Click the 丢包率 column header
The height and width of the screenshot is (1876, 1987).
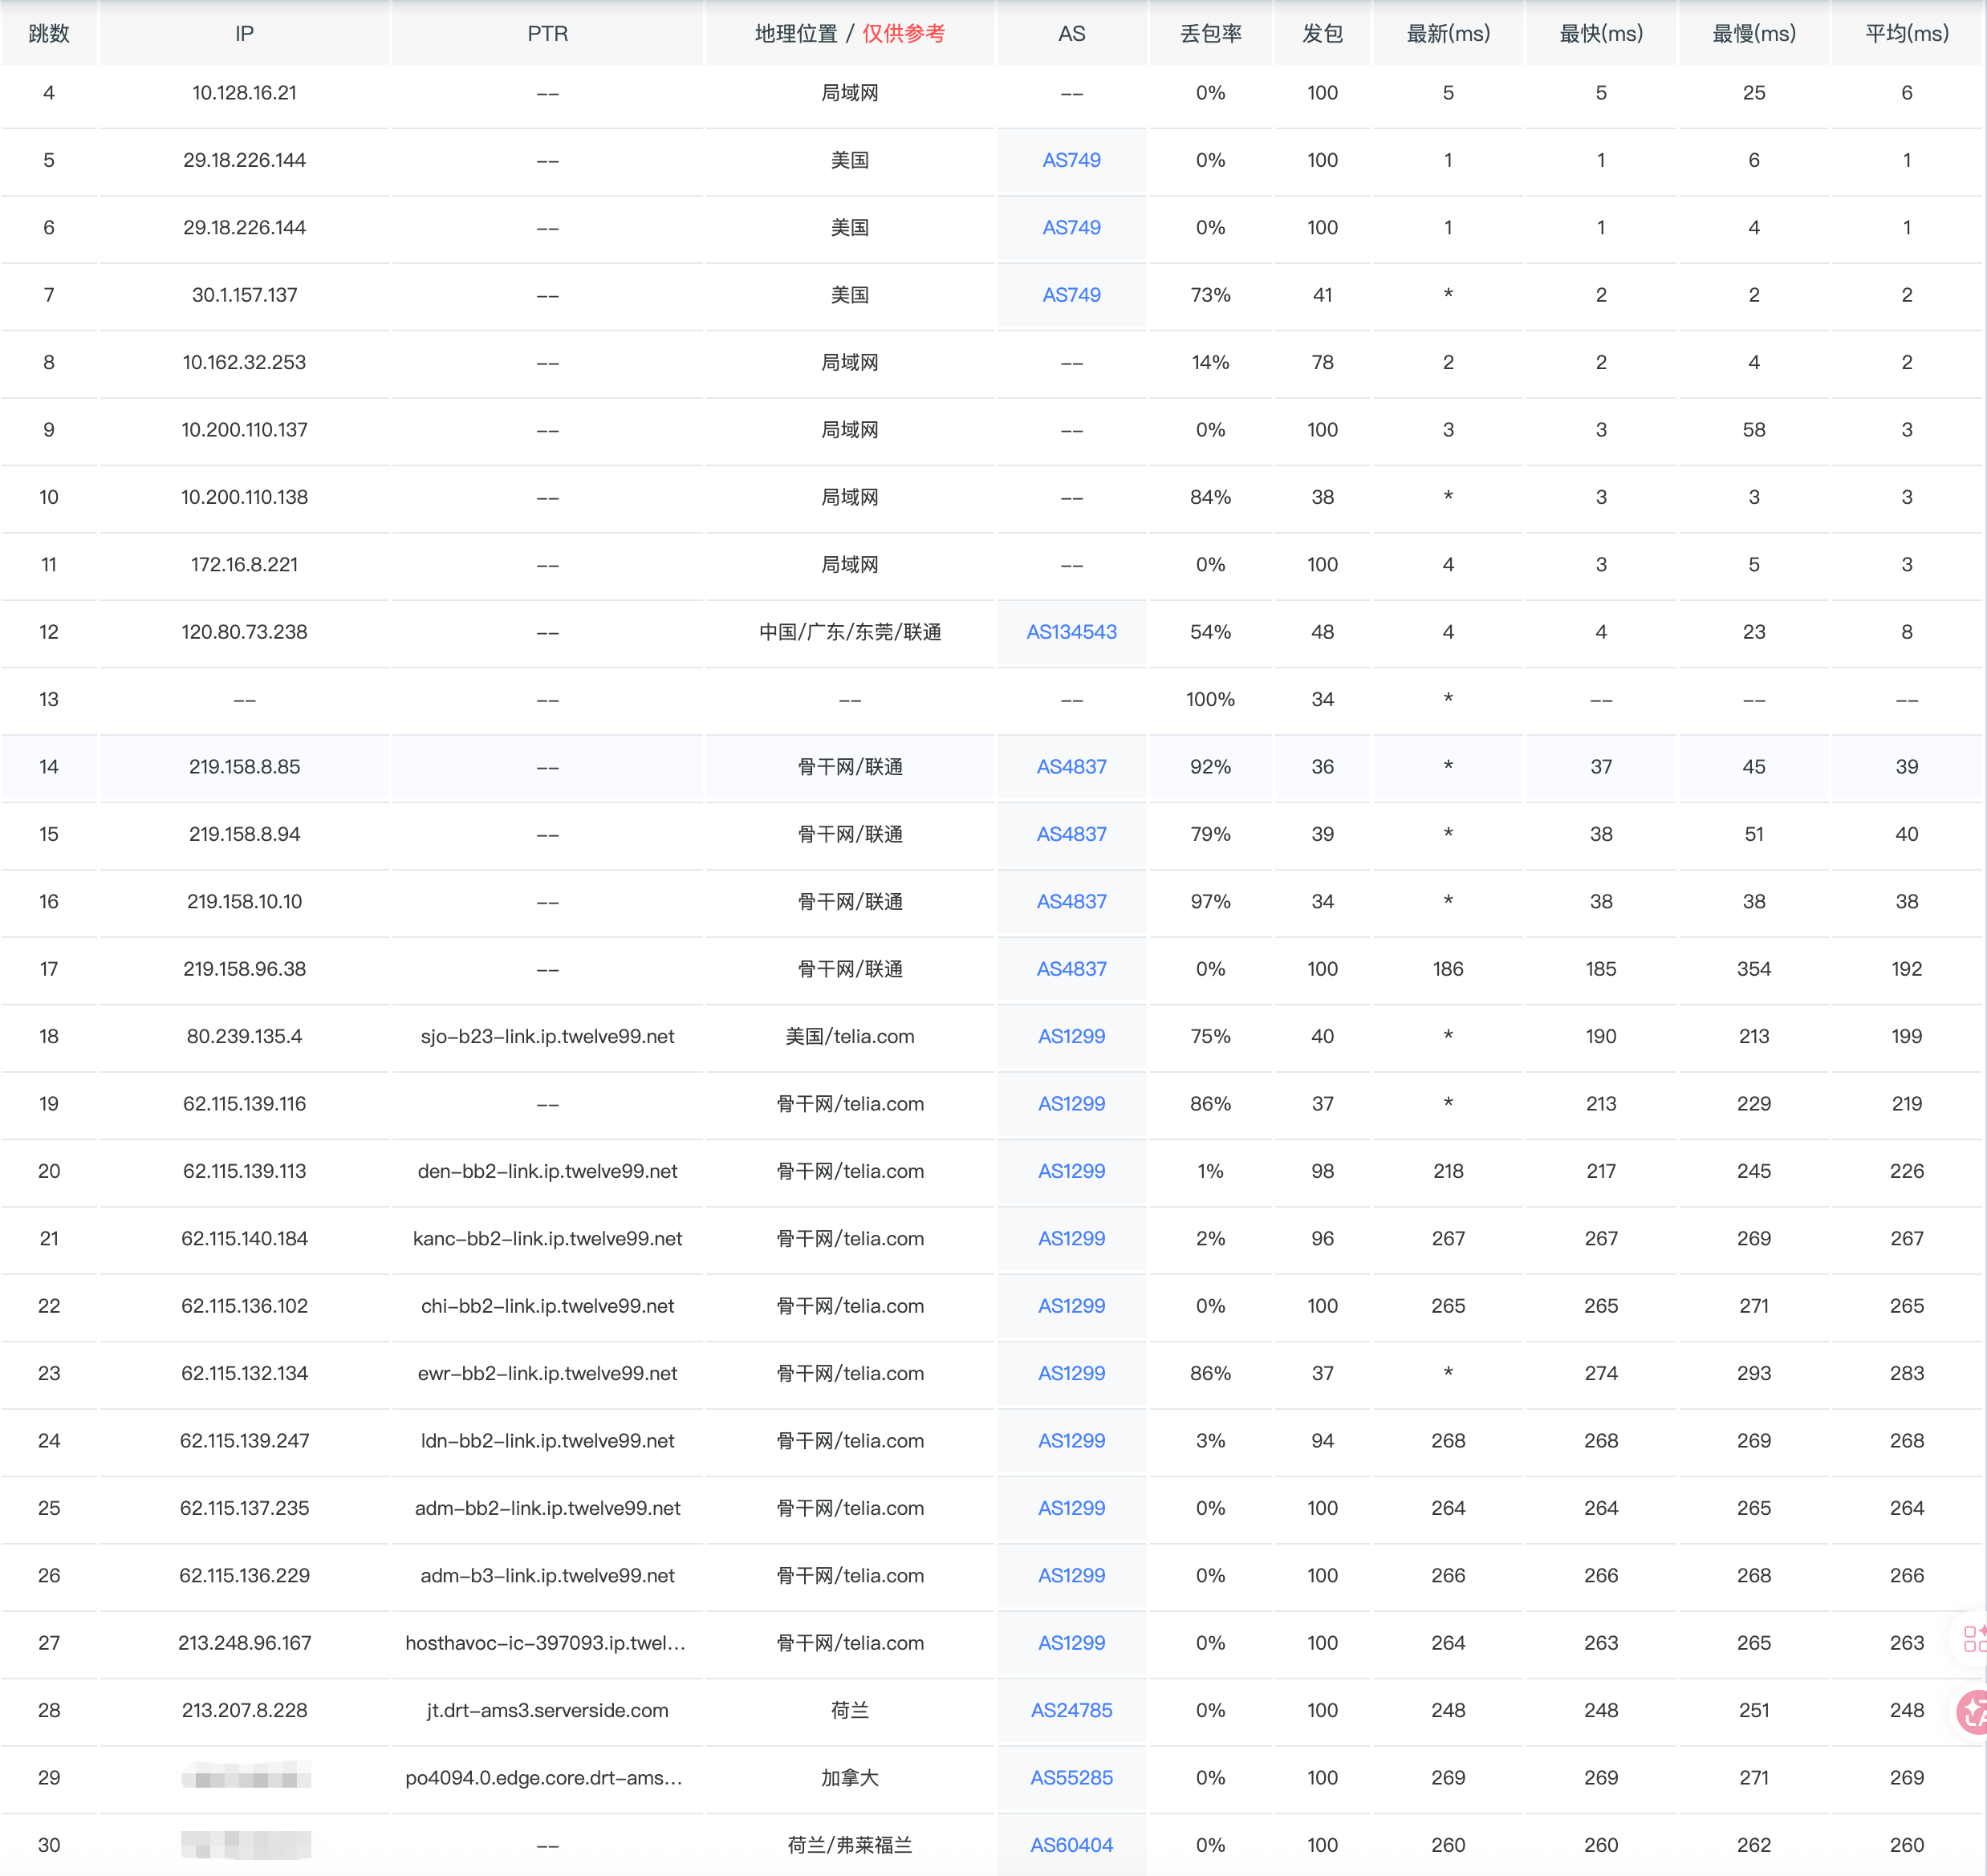coord(1210,33)
